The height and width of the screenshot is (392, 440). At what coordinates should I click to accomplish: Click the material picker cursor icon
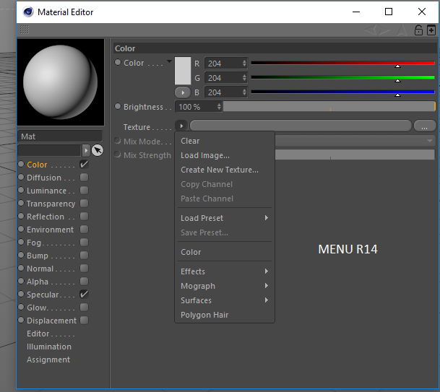(98, 150)
